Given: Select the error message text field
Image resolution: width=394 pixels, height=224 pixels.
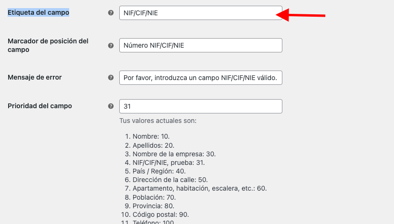Looking at the screenshot, I should [201, 78].
